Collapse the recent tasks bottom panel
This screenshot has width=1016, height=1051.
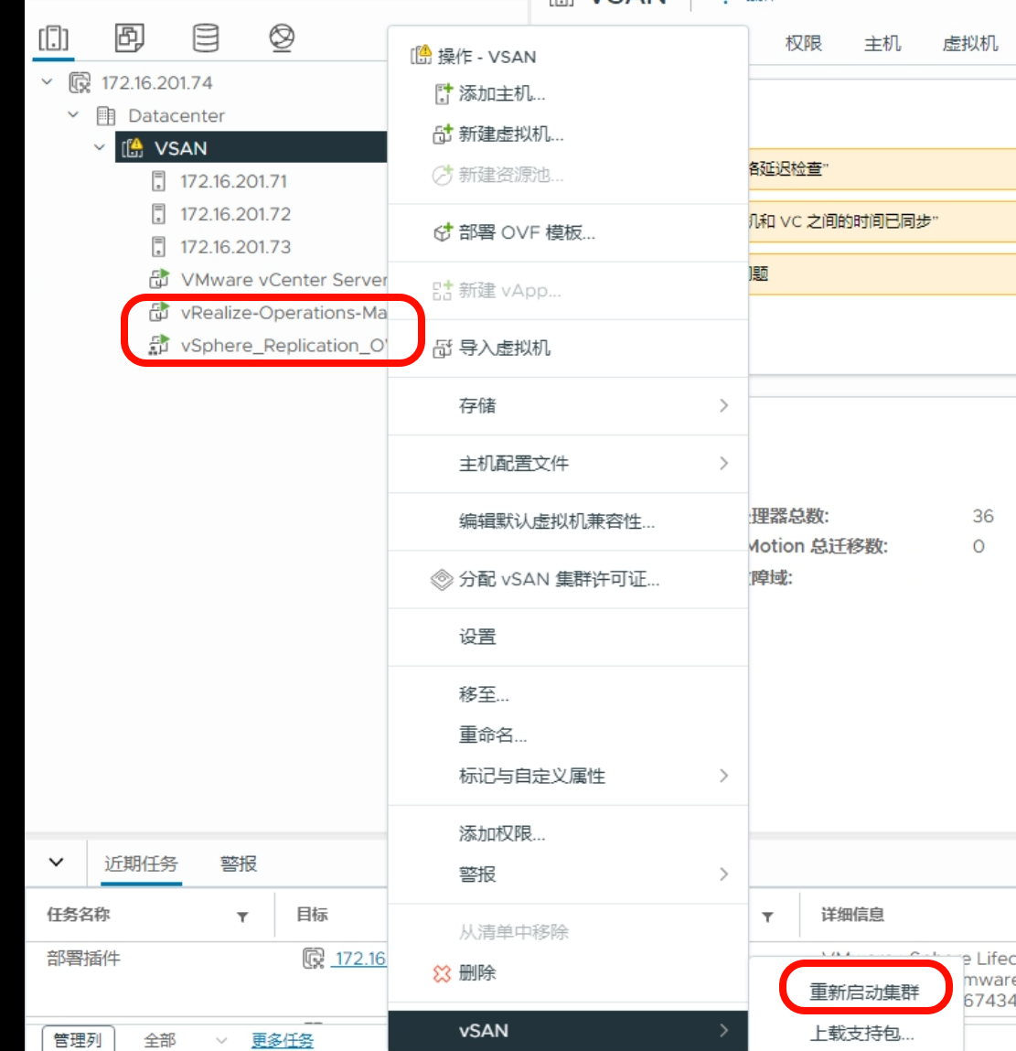point(57,862)
